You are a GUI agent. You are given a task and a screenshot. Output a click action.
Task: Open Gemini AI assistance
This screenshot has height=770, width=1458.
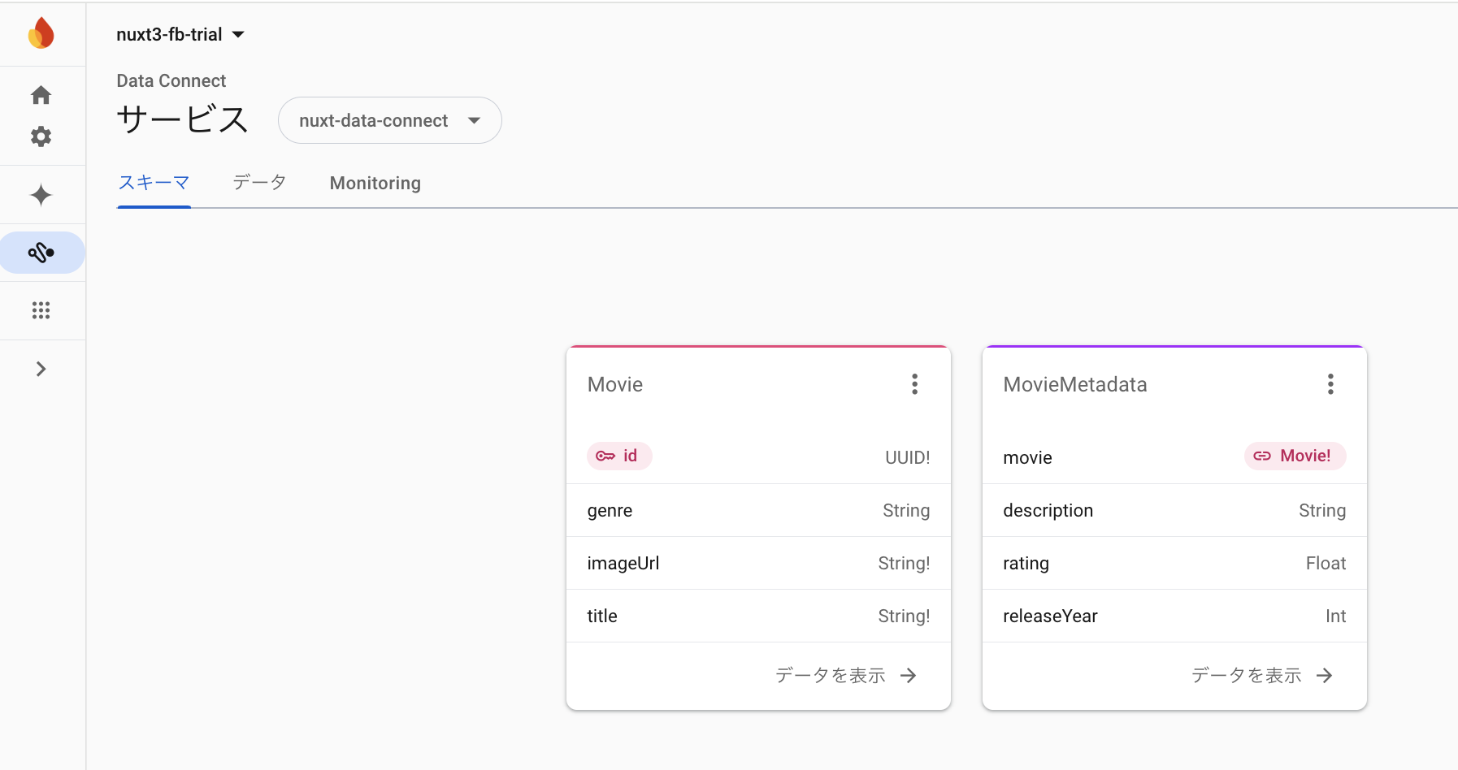(41, 195)
